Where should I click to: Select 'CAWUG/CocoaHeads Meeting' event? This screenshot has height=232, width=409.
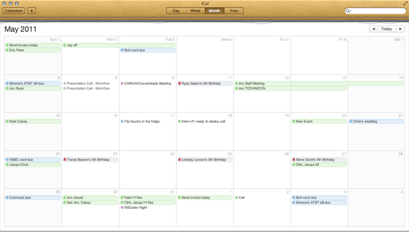tap(148, 84)
